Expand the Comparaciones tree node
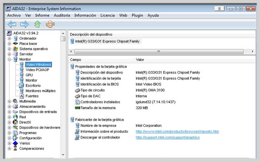 pyautogui.click(x=9, y=148)
